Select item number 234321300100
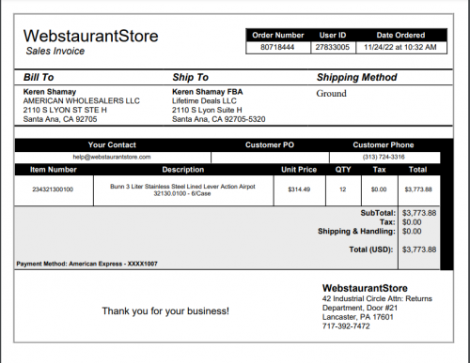 (53, 189)
